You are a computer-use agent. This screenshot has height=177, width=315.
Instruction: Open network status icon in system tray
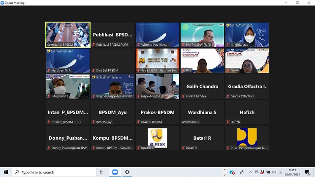pyautogui.click(x=281, y=172)
